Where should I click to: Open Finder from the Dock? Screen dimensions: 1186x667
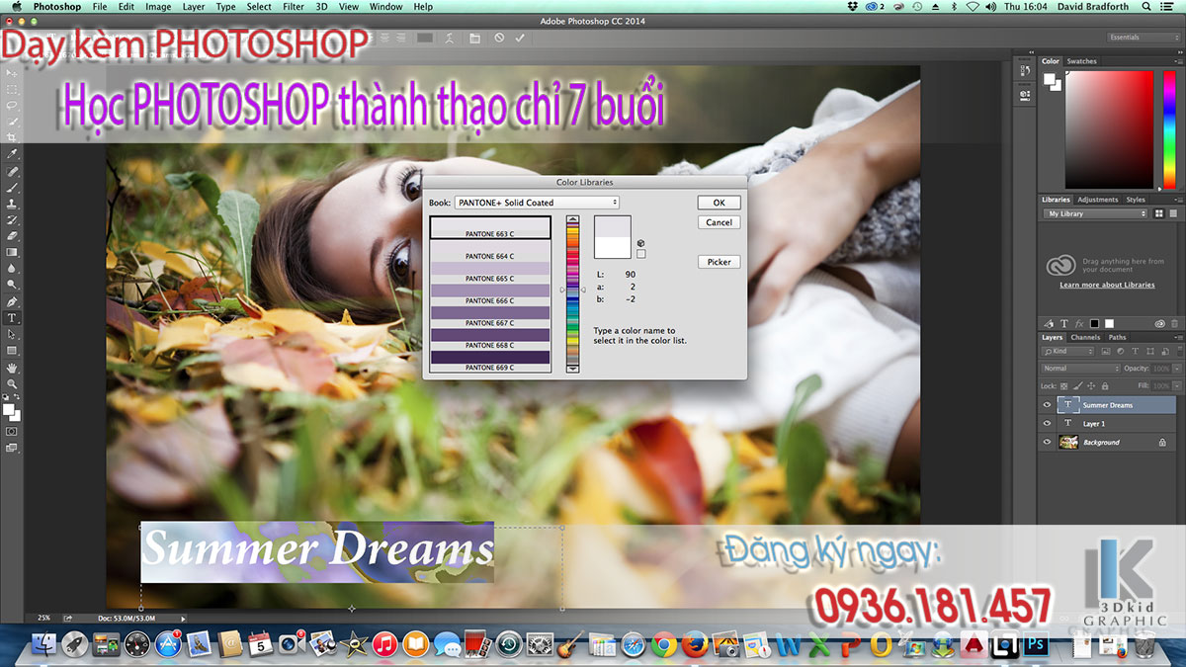(x=43, y=645)
